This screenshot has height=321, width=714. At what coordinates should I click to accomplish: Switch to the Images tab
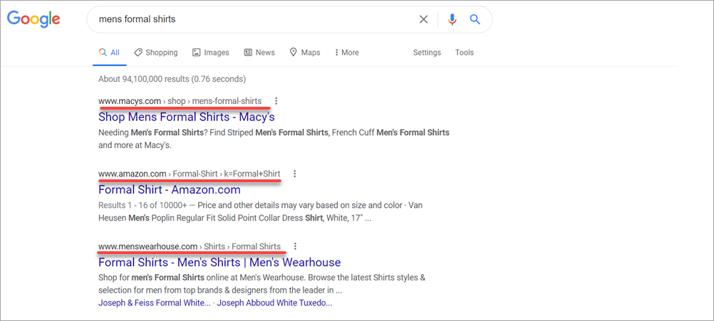point(210,53)
